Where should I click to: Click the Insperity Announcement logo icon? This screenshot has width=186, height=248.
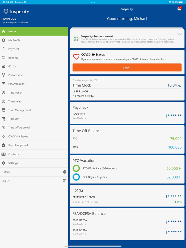[x=76, y=39]
